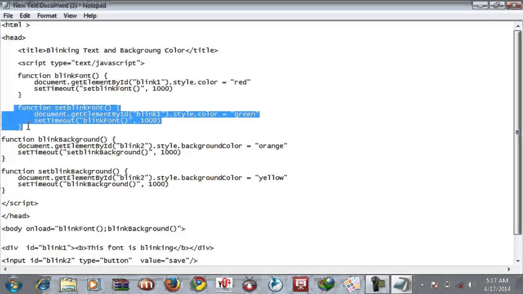Viewport: 523px width, 294px height.
Task: Click highlighted 'function setblinkFont() {' line
Action: tap(69, 107)
